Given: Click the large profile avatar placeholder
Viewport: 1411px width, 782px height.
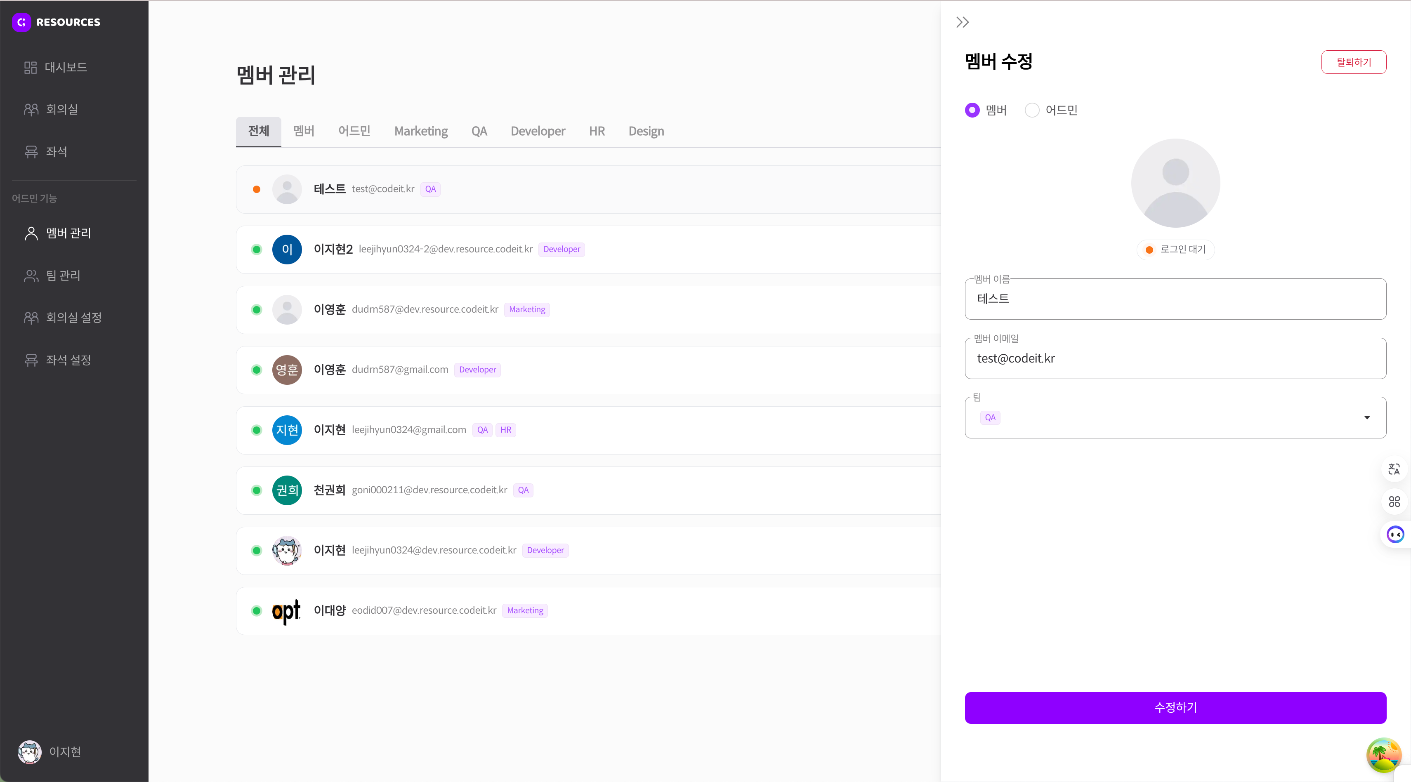Looking at the screenshot, I should pos(1175,183).
